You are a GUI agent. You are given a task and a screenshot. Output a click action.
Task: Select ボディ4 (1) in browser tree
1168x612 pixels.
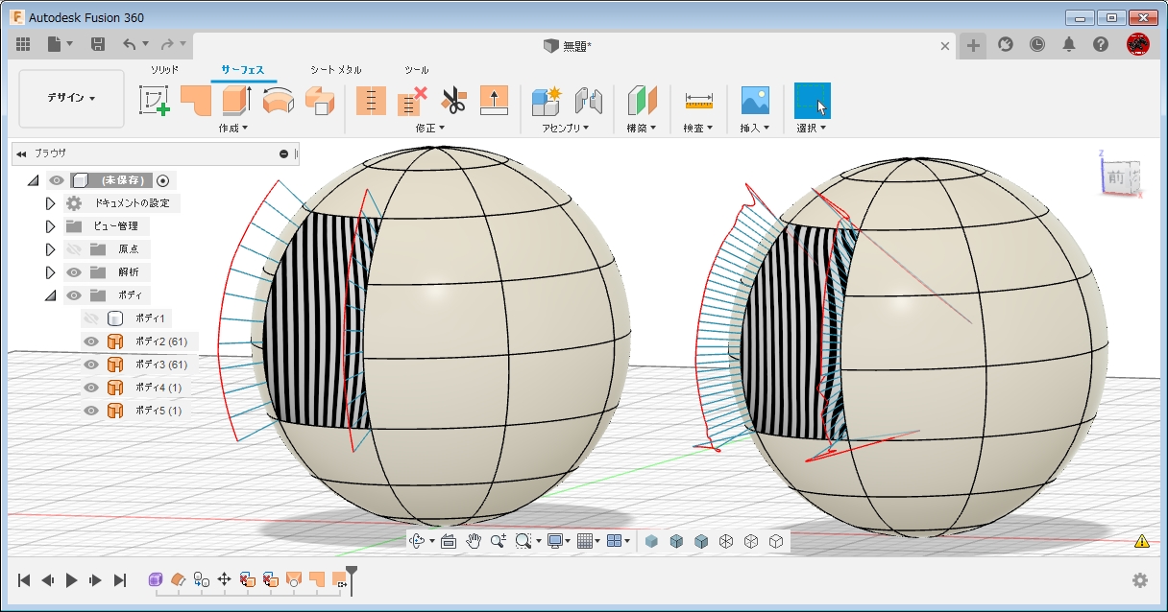click(158, 388)
